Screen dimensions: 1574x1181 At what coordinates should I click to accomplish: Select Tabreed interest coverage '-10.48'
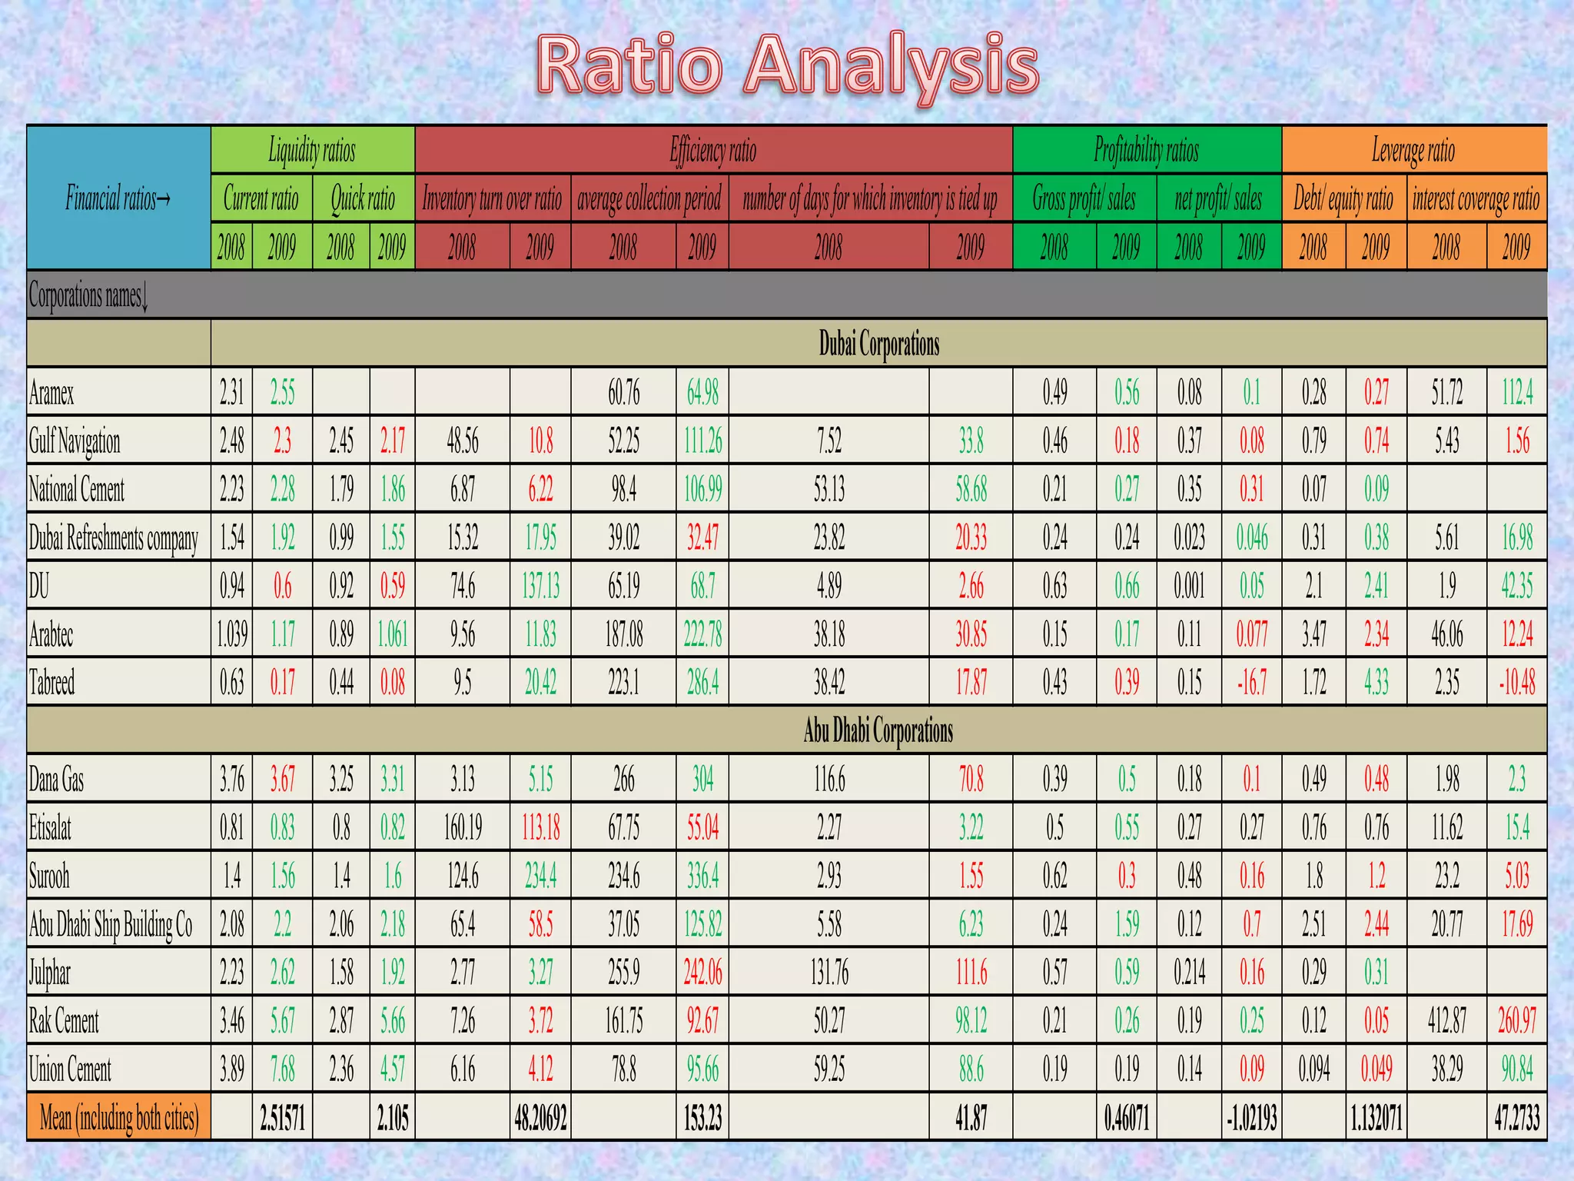tap(1517, 682)
